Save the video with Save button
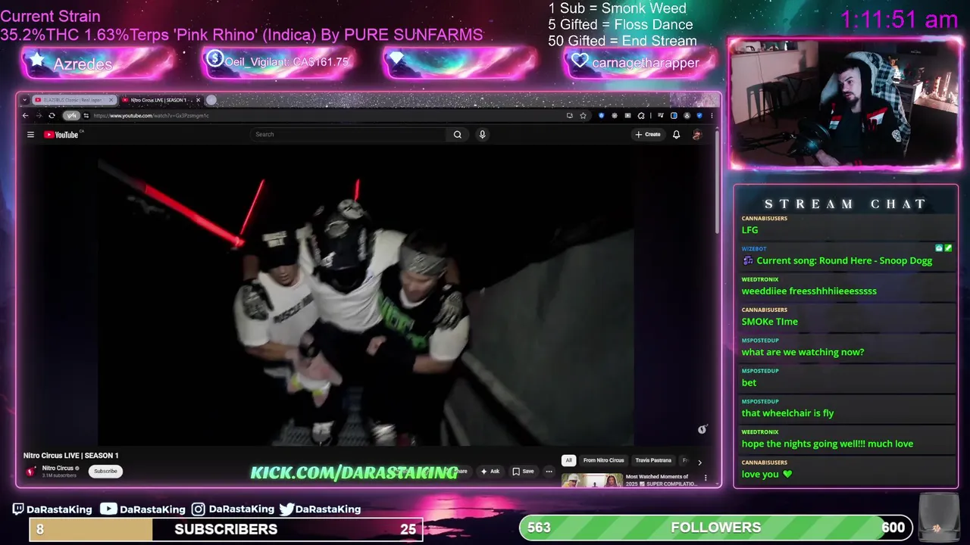This screenshot has height=545, width=970. 523,472
